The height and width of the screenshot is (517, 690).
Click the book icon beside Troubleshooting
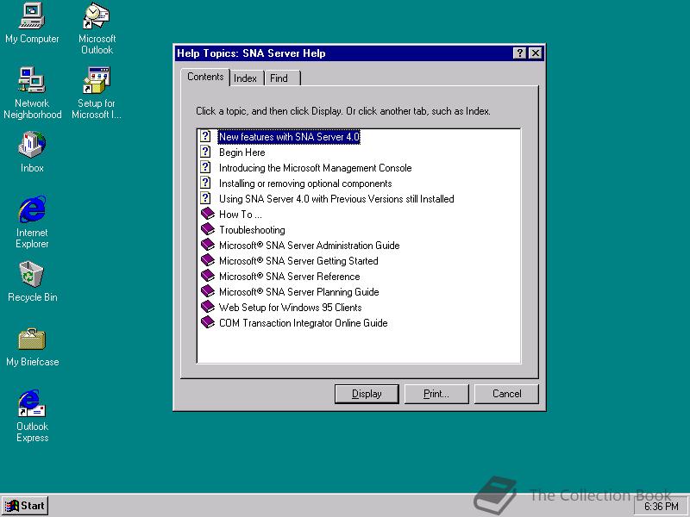click(x=207, y=229)
